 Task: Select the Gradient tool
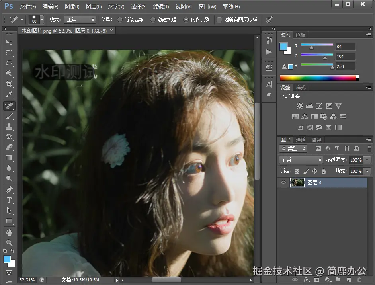pos(9,158)
